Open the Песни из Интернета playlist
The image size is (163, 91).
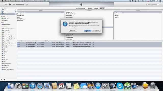coord(8,69)
